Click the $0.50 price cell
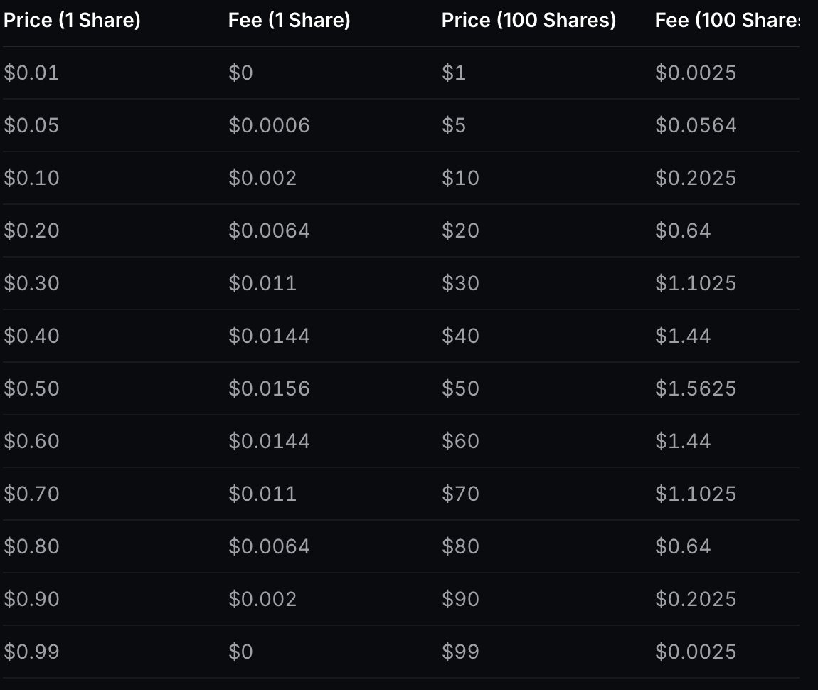Image resolution: width=818 pixels, height=690 pixels. tap(31, 389)
